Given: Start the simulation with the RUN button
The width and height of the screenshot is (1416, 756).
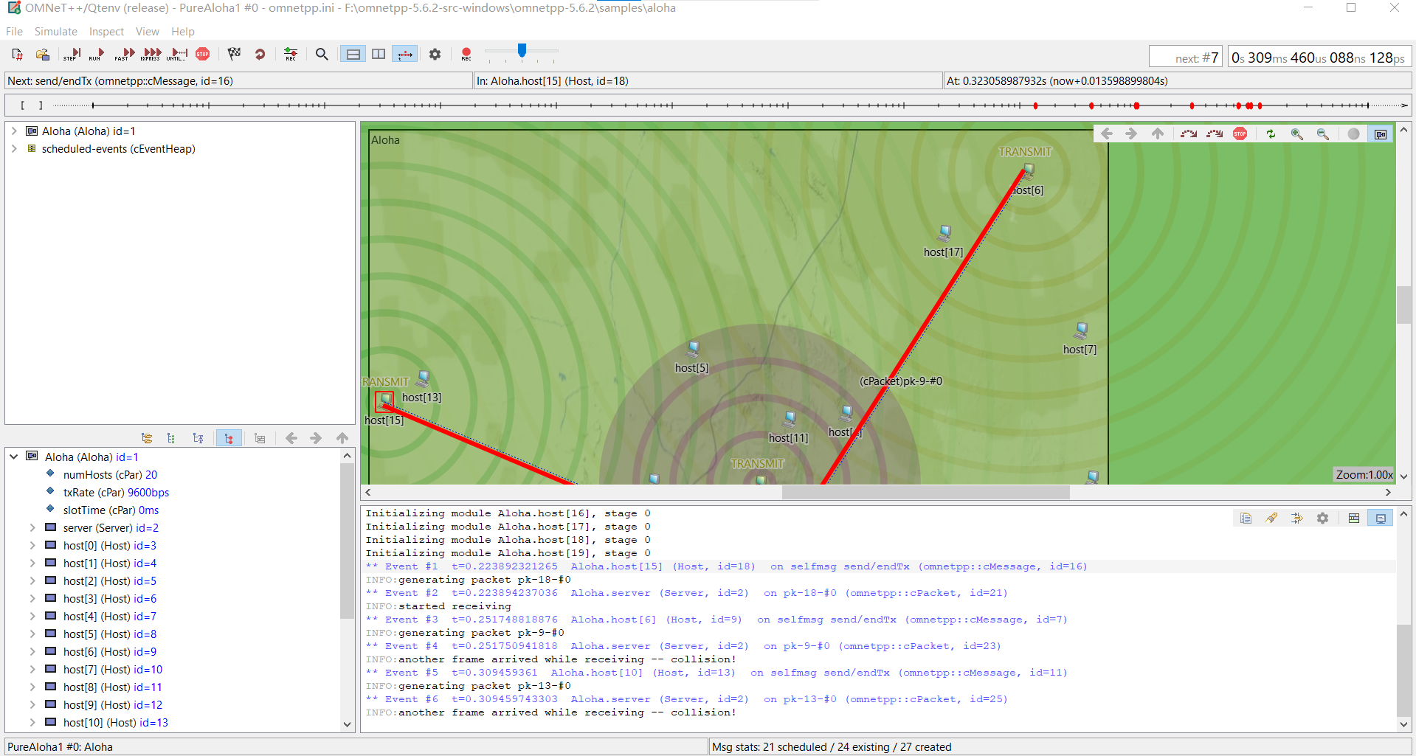Looking at the screenshot, I should (x=97, y=54).
